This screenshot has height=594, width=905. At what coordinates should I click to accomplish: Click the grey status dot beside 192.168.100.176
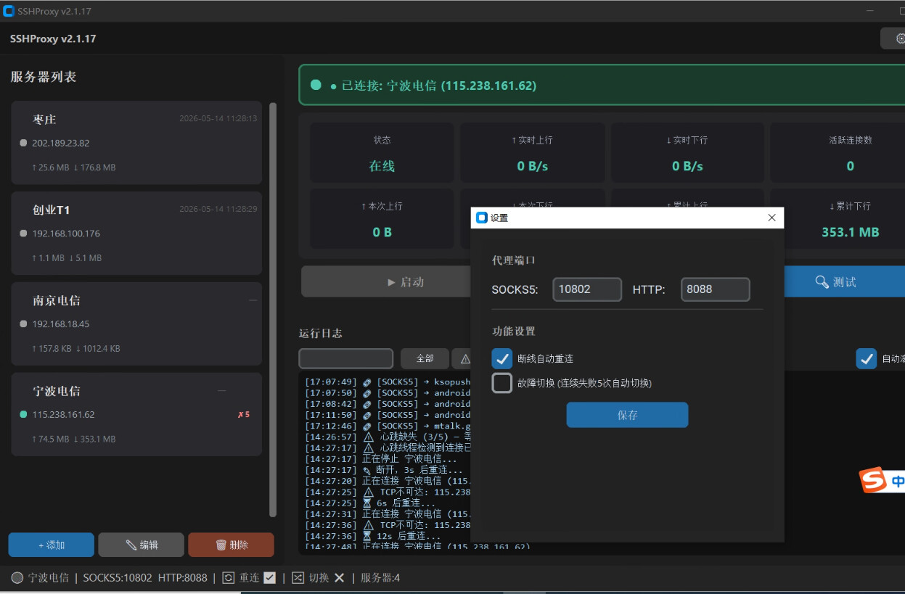23,234
